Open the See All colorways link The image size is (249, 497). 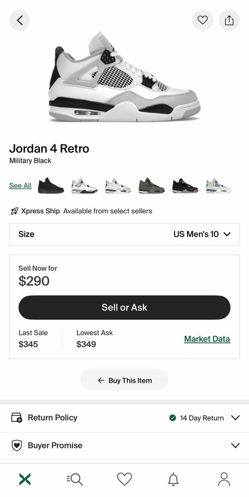[20, 185]
